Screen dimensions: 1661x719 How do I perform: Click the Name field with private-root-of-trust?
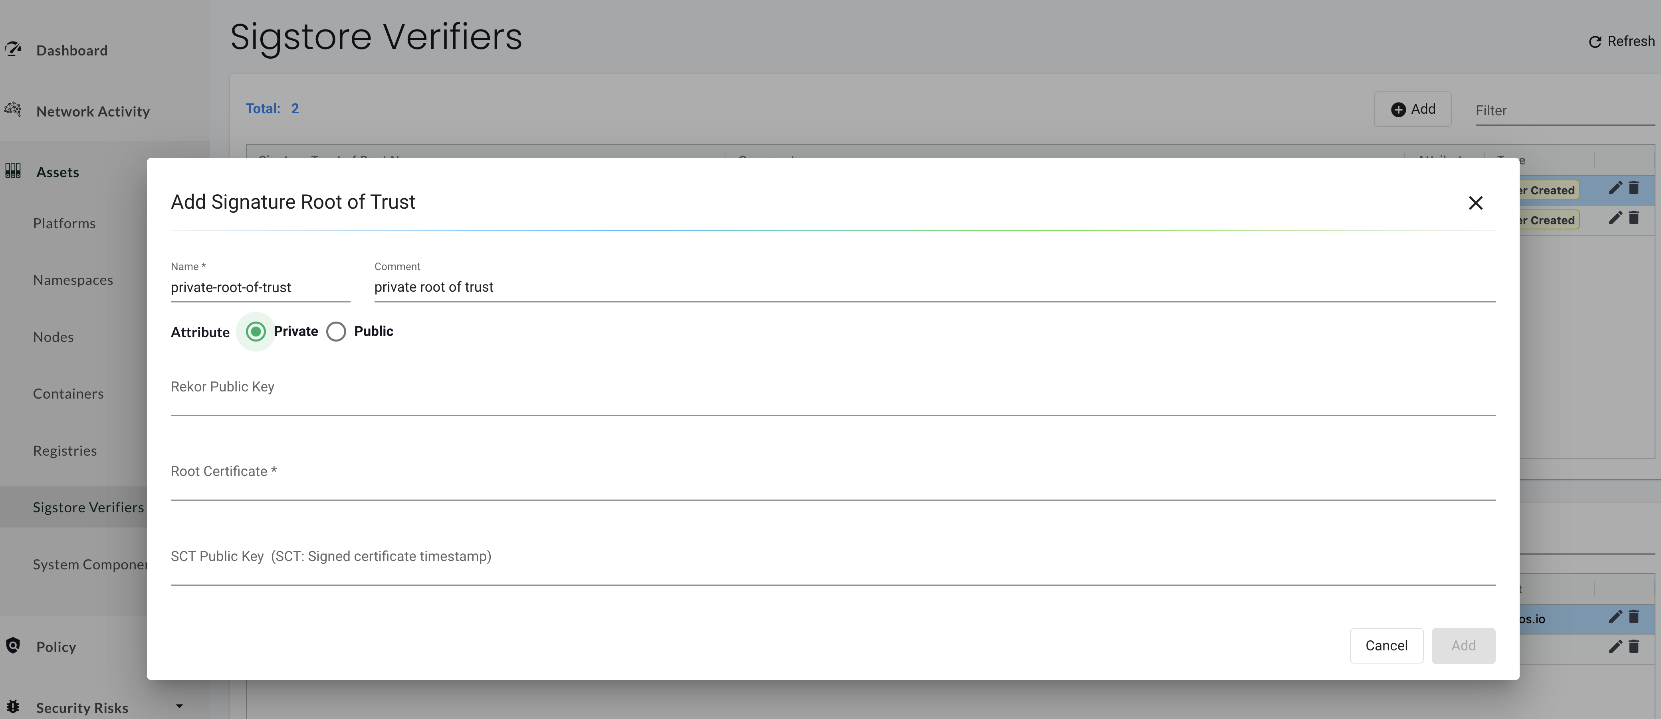tap(260, 287)
